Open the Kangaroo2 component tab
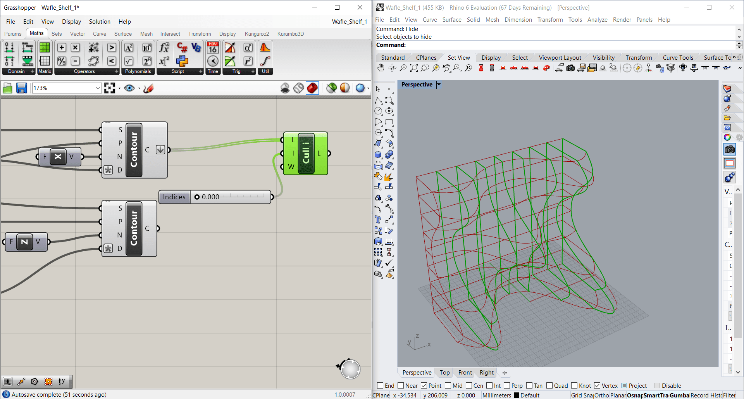 point(257,34)
